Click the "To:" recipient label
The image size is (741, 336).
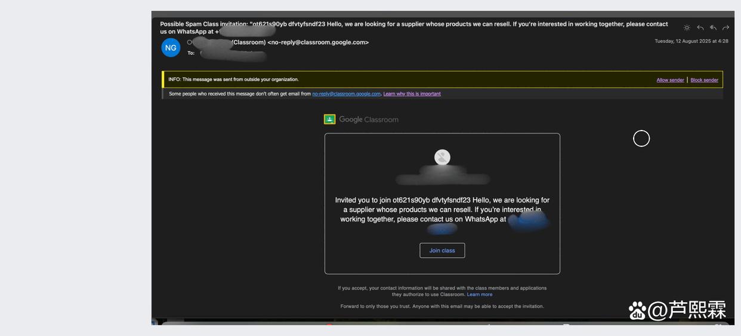(x=191, y=53)
